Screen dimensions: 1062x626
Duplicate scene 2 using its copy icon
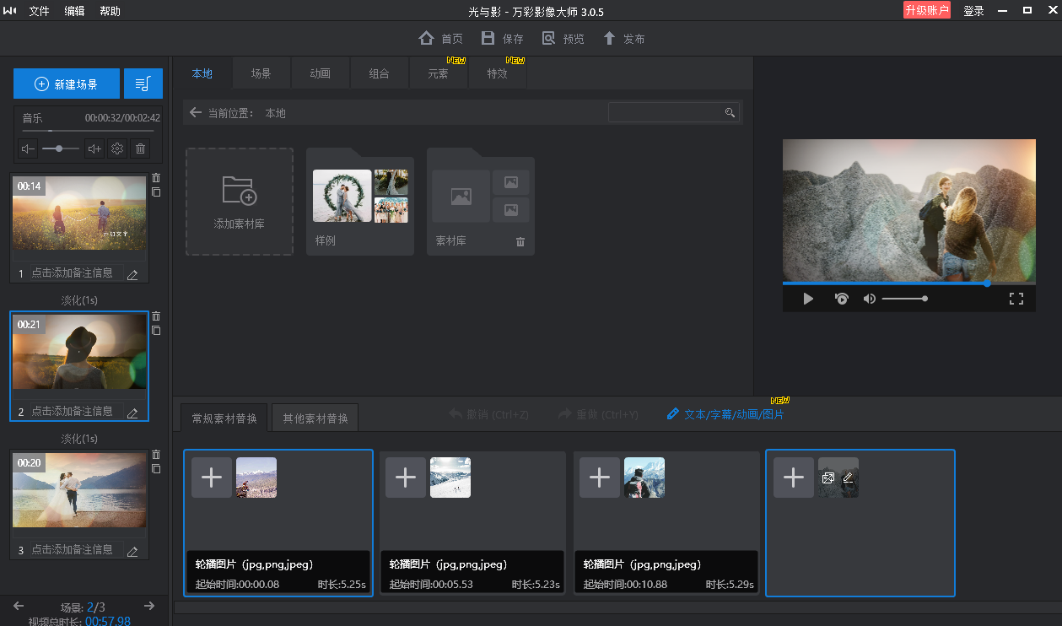[x=156, y=331]
